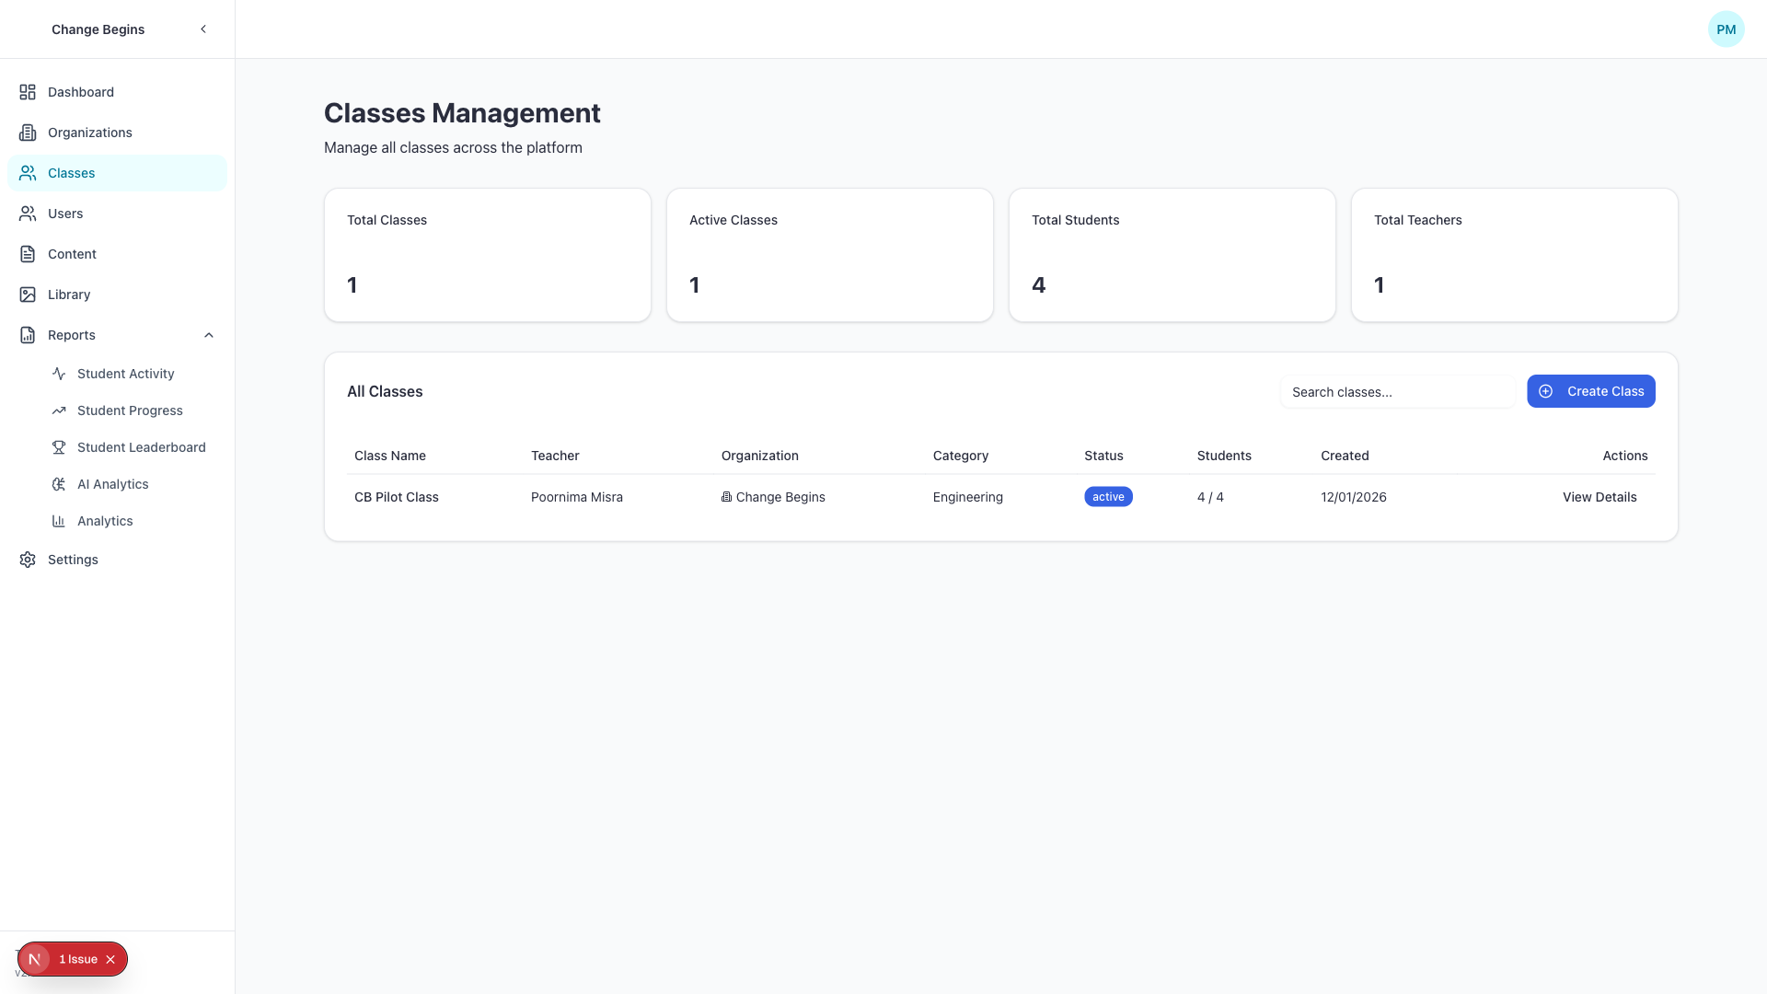This screenshot has width=1767, height=994.
Task: Go to the Users menu item
Action: pyautogui.click(x=65, y=214)
